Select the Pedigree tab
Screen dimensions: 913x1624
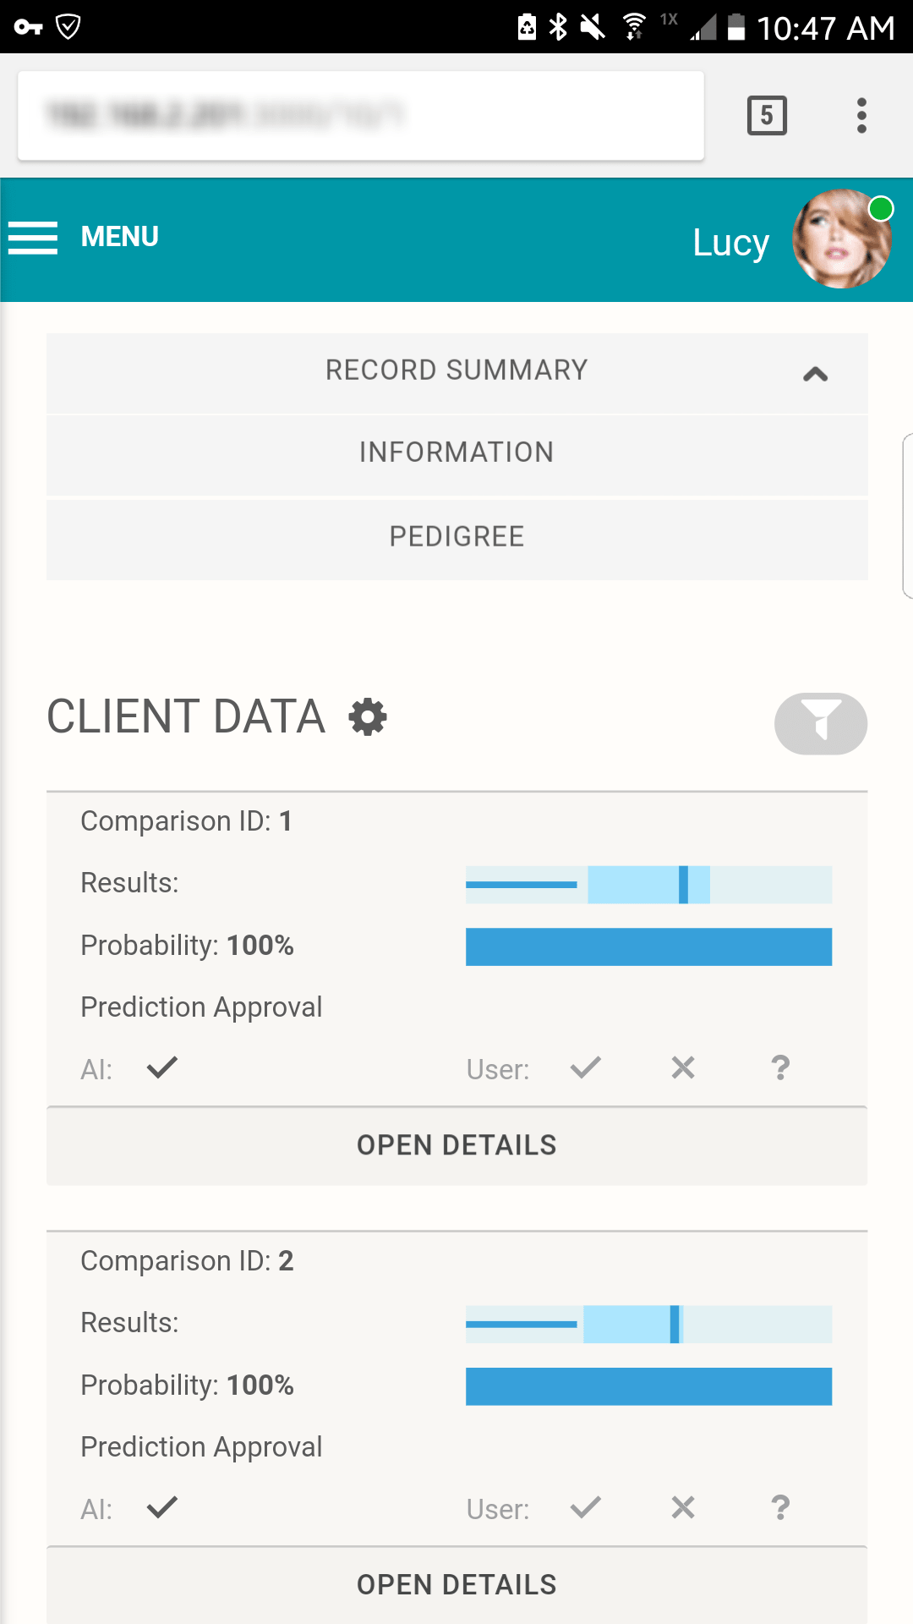457,538
